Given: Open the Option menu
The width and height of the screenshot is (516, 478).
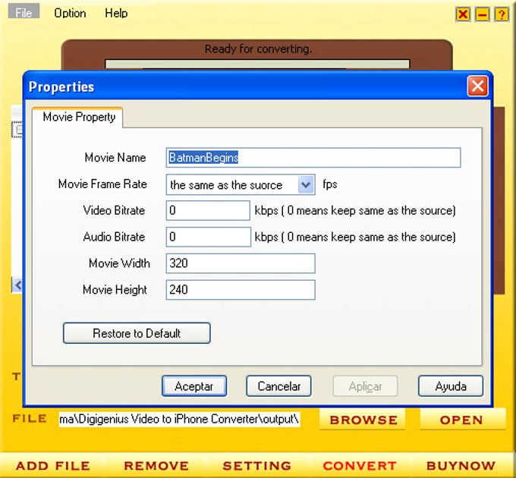Looking at the screenshot, I should pyautogui.click(x=70, y=13).
